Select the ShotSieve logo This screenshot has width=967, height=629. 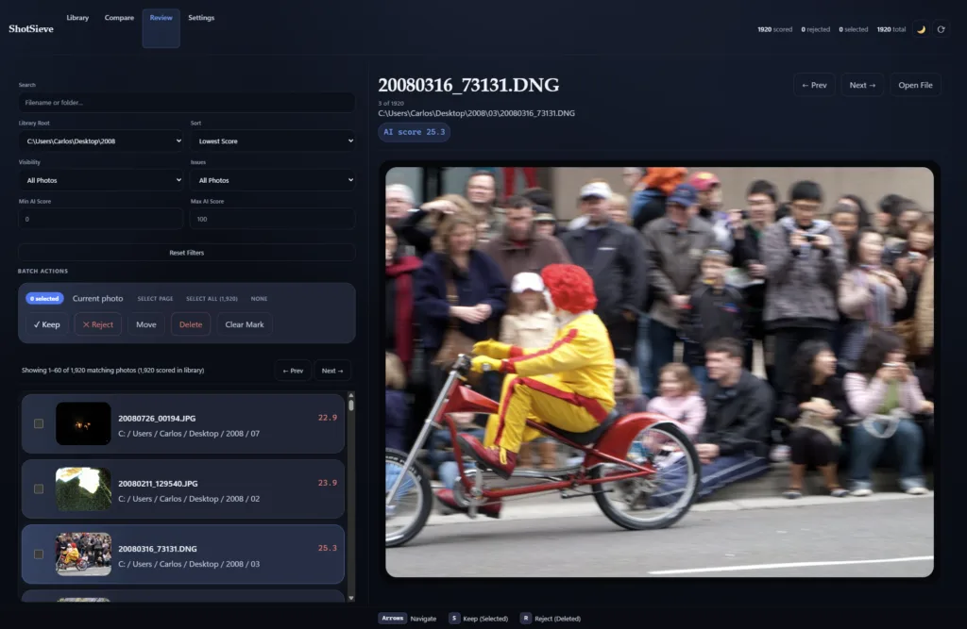click(29, 28)
